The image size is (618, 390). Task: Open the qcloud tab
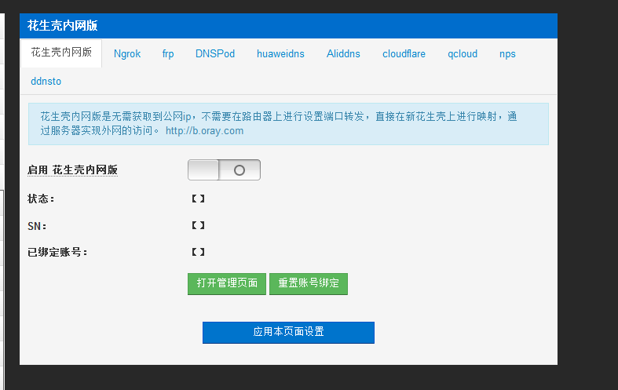[463, 53]
